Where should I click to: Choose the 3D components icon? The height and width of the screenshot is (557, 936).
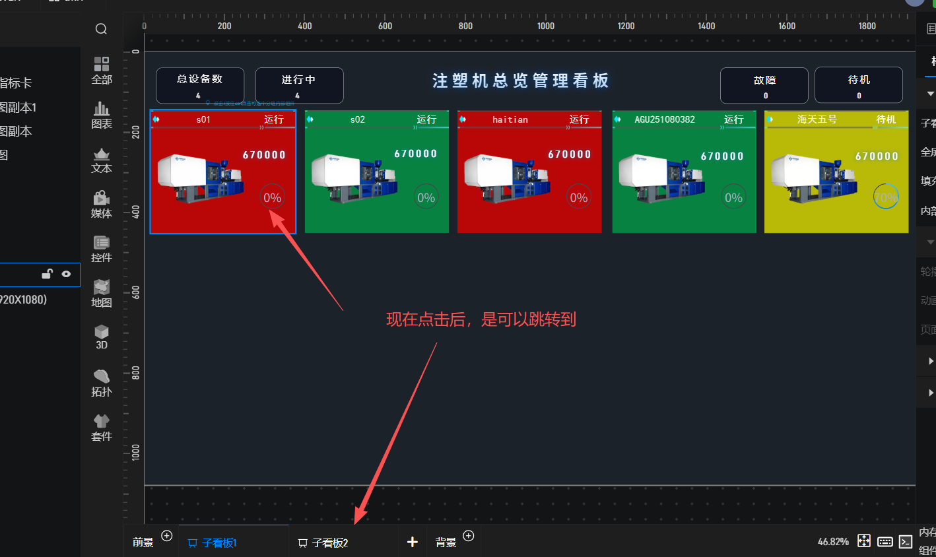102,337
